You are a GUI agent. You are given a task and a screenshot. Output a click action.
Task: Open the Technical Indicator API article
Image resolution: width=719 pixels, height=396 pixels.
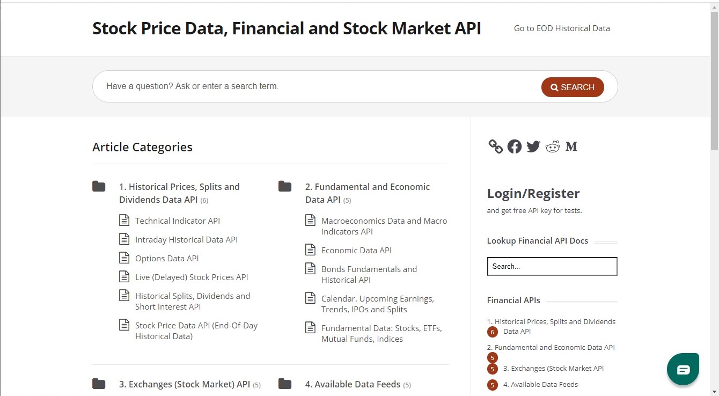click(177, 220)
